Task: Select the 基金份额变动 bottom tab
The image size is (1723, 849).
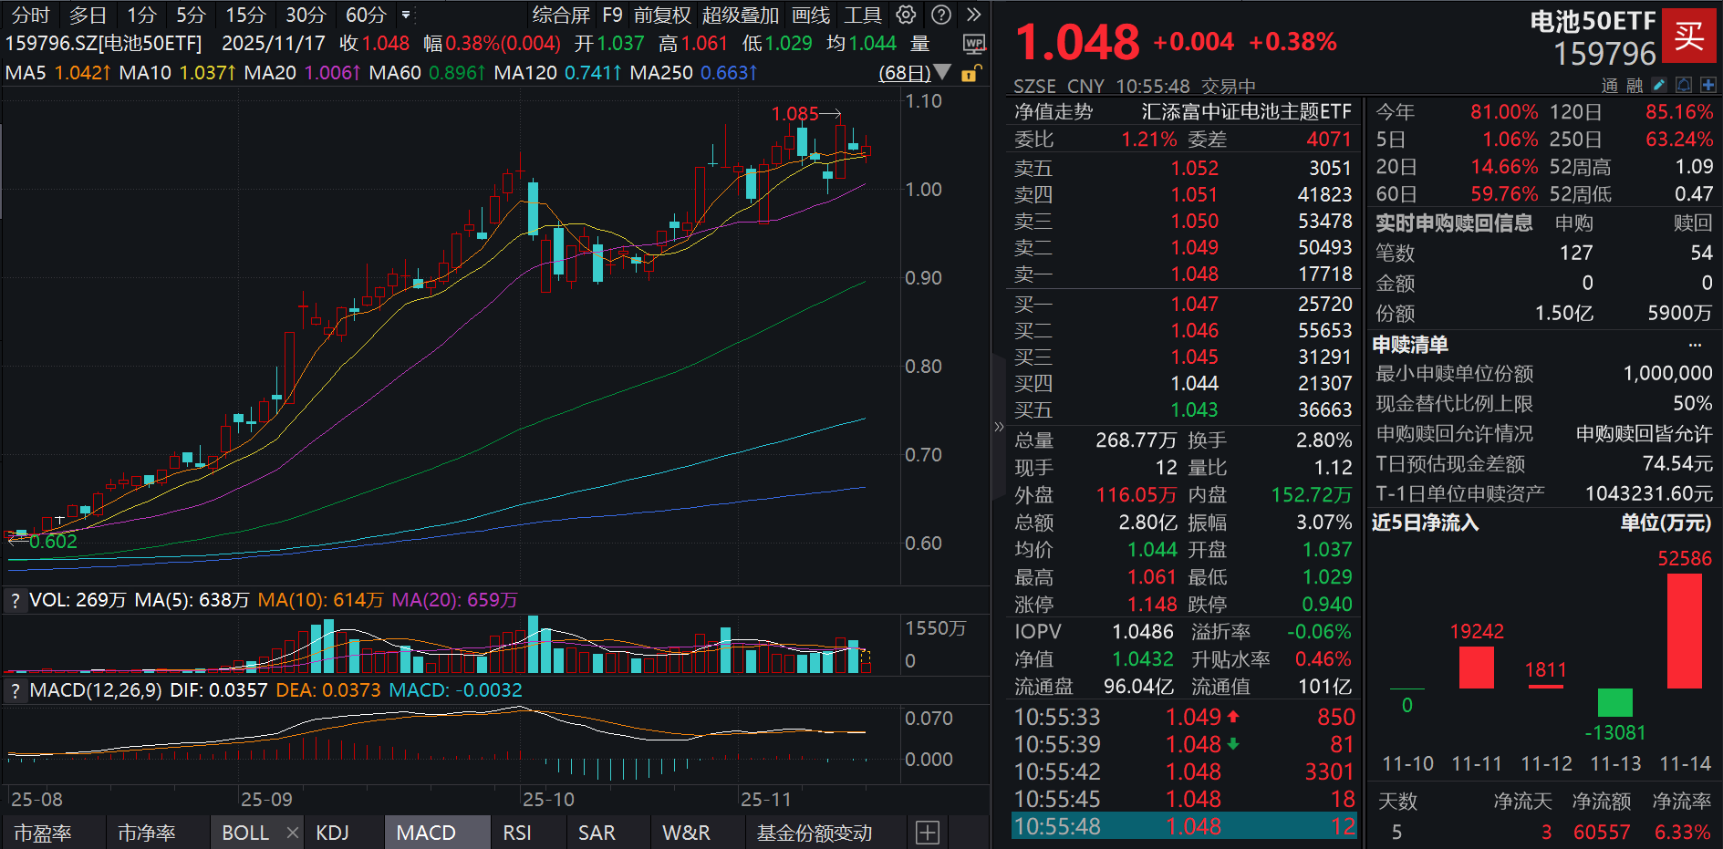Action: click(x=813, y=833)
